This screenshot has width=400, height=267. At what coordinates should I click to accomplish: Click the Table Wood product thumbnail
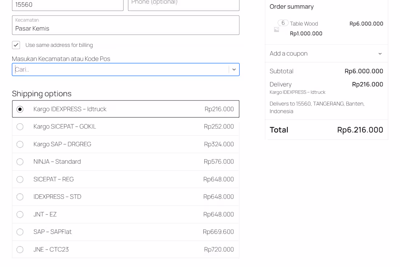[276, 29]
